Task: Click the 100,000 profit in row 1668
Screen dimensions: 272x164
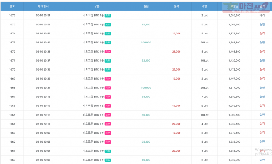Action: [x=146, y=88]
